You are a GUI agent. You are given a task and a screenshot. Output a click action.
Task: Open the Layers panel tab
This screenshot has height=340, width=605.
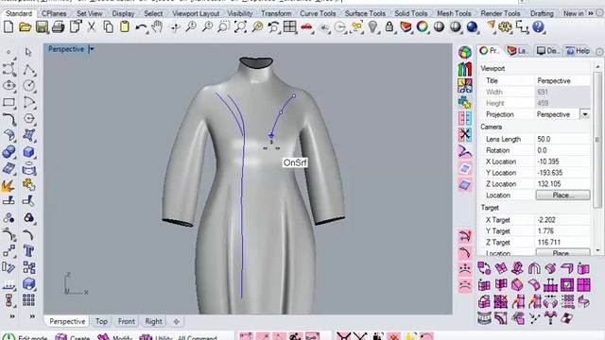pos(517,51)
